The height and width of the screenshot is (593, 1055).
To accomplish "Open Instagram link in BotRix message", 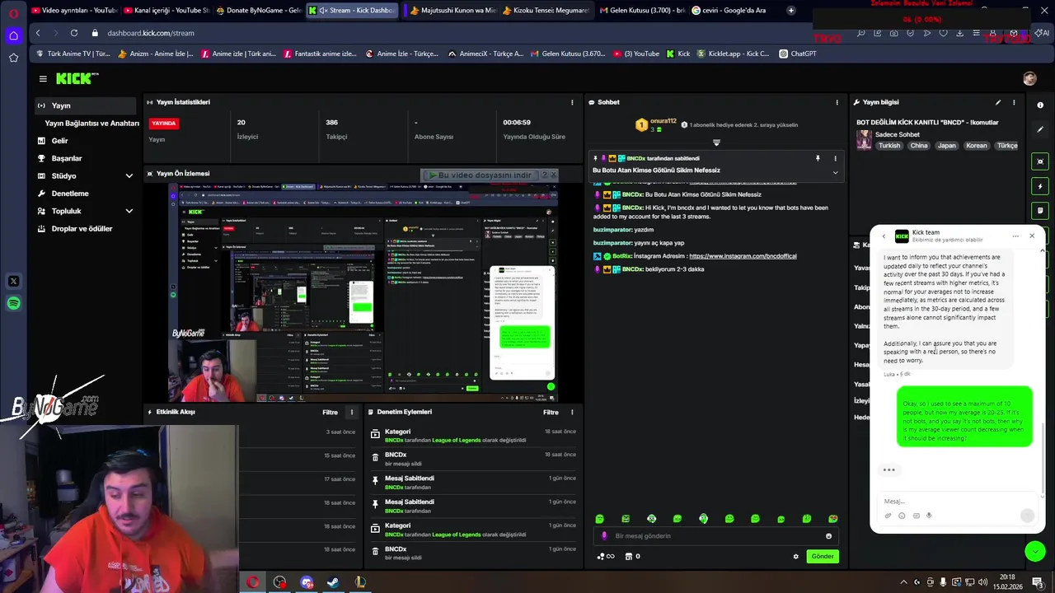I will [x=743, y=256].
